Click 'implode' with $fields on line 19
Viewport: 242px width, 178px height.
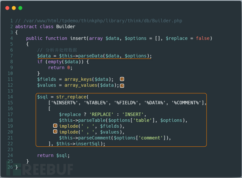pyautogui.click(x=92, y=126)
